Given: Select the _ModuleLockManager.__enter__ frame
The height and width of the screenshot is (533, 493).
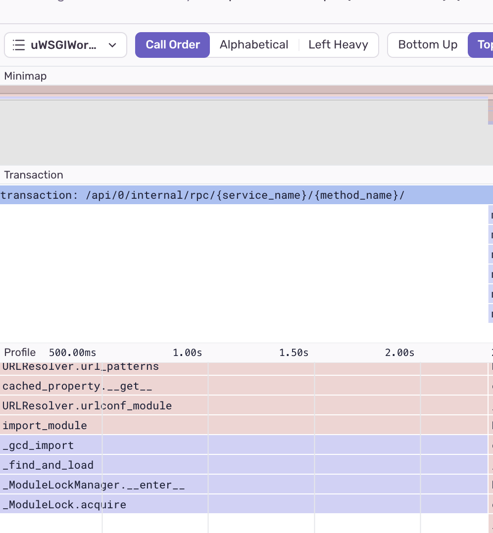Looking at the screenshot, I should tap(244, 484).
